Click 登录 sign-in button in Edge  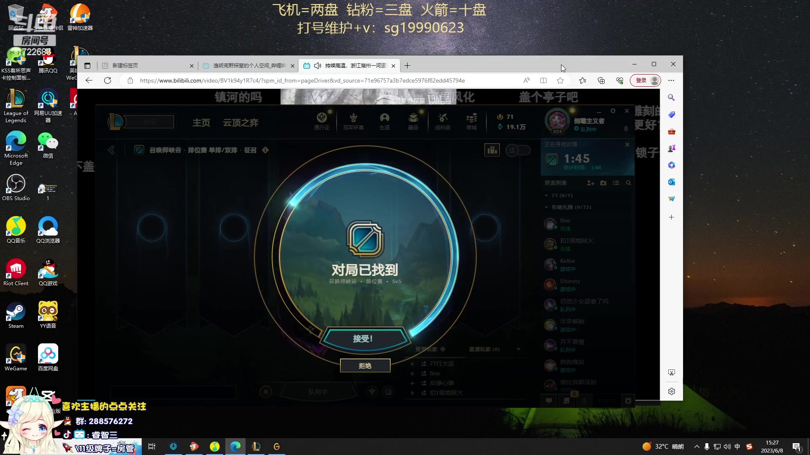[x=645, y=80]
